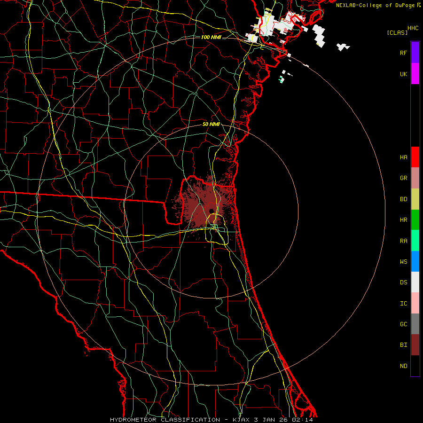Click the UK magenta legend swatch

pos(415,73)
